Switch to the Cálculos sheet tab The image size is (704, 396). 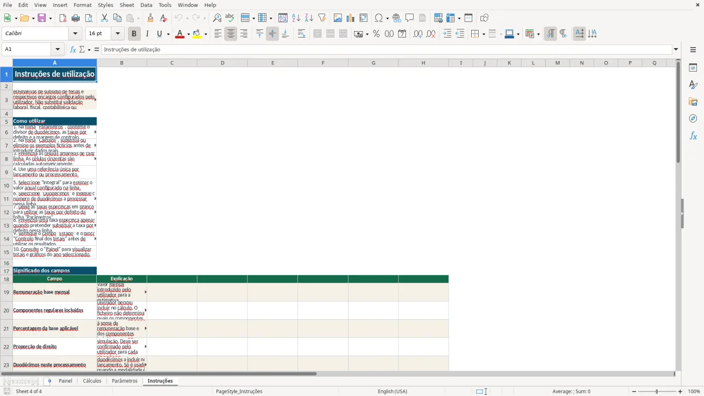(92, 381)
